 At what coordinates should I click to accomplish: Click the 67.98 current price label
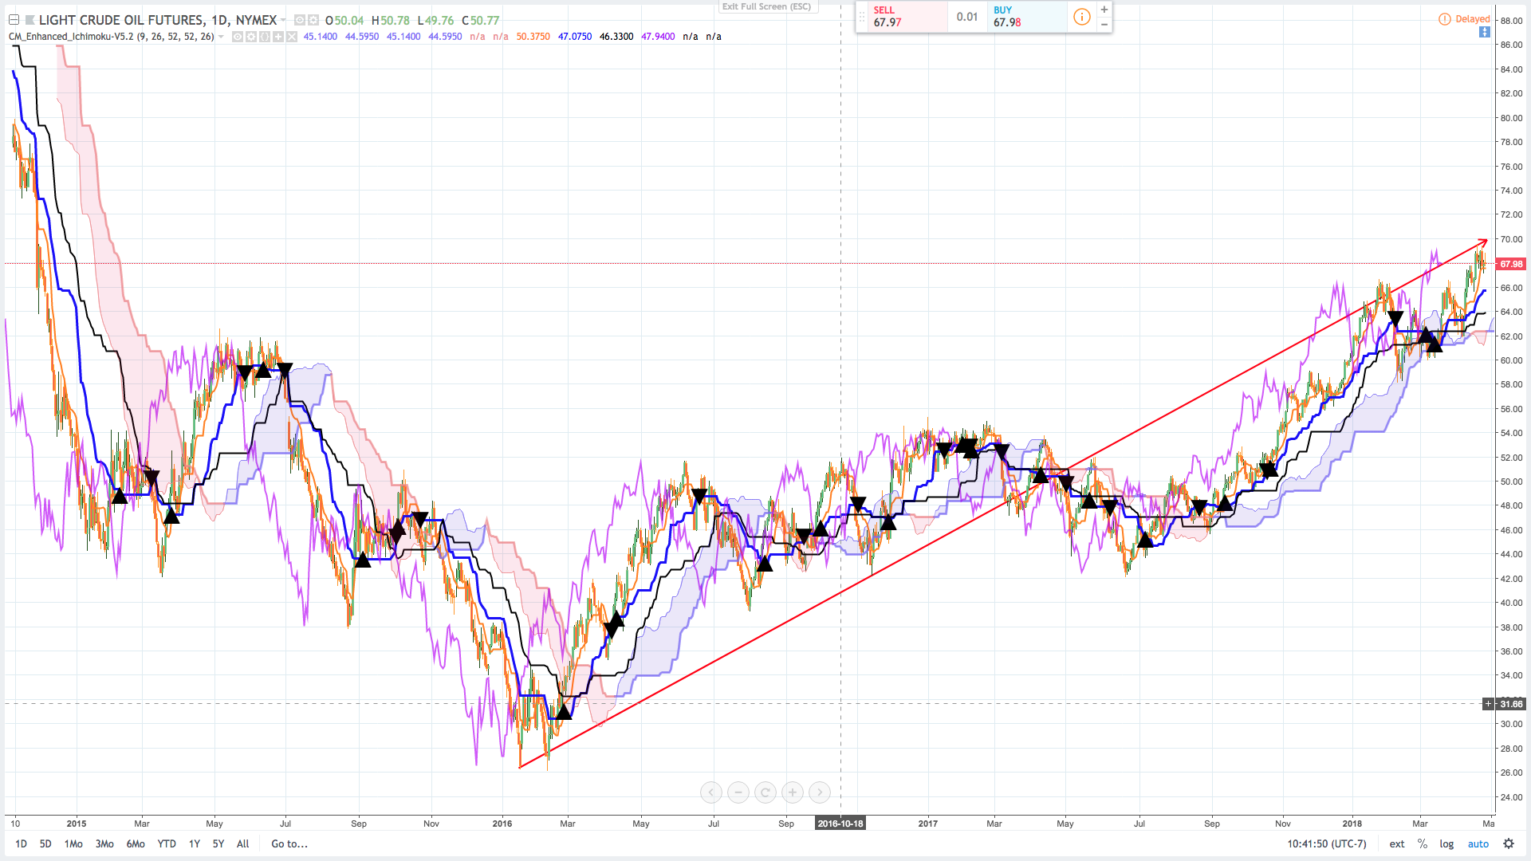1511,264
